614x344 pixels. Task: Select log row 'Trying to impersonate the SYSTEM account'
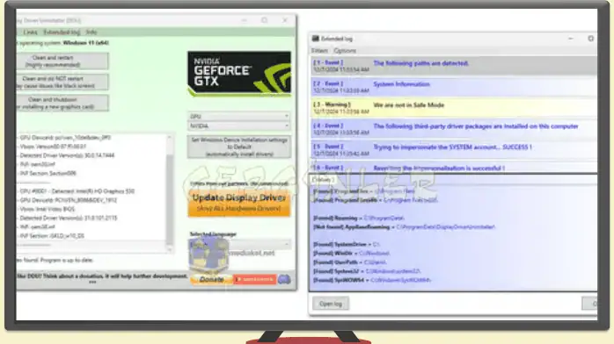click(x=453, y=150)
